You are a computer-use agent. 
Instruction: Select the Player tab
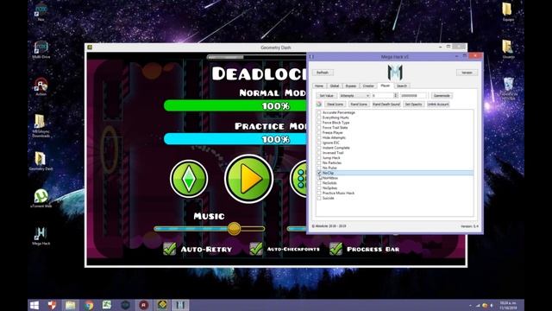(386, 86)
